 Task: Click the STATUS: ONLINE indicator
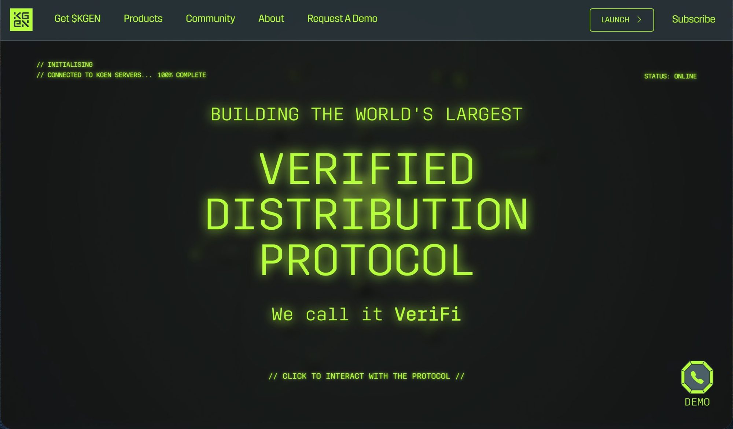click(x=670, y=76)
